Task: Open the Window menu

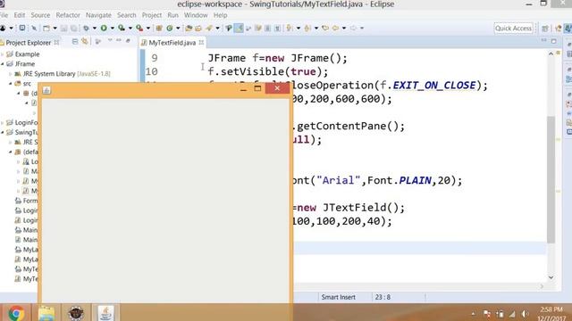Action: tap(196, 15)
